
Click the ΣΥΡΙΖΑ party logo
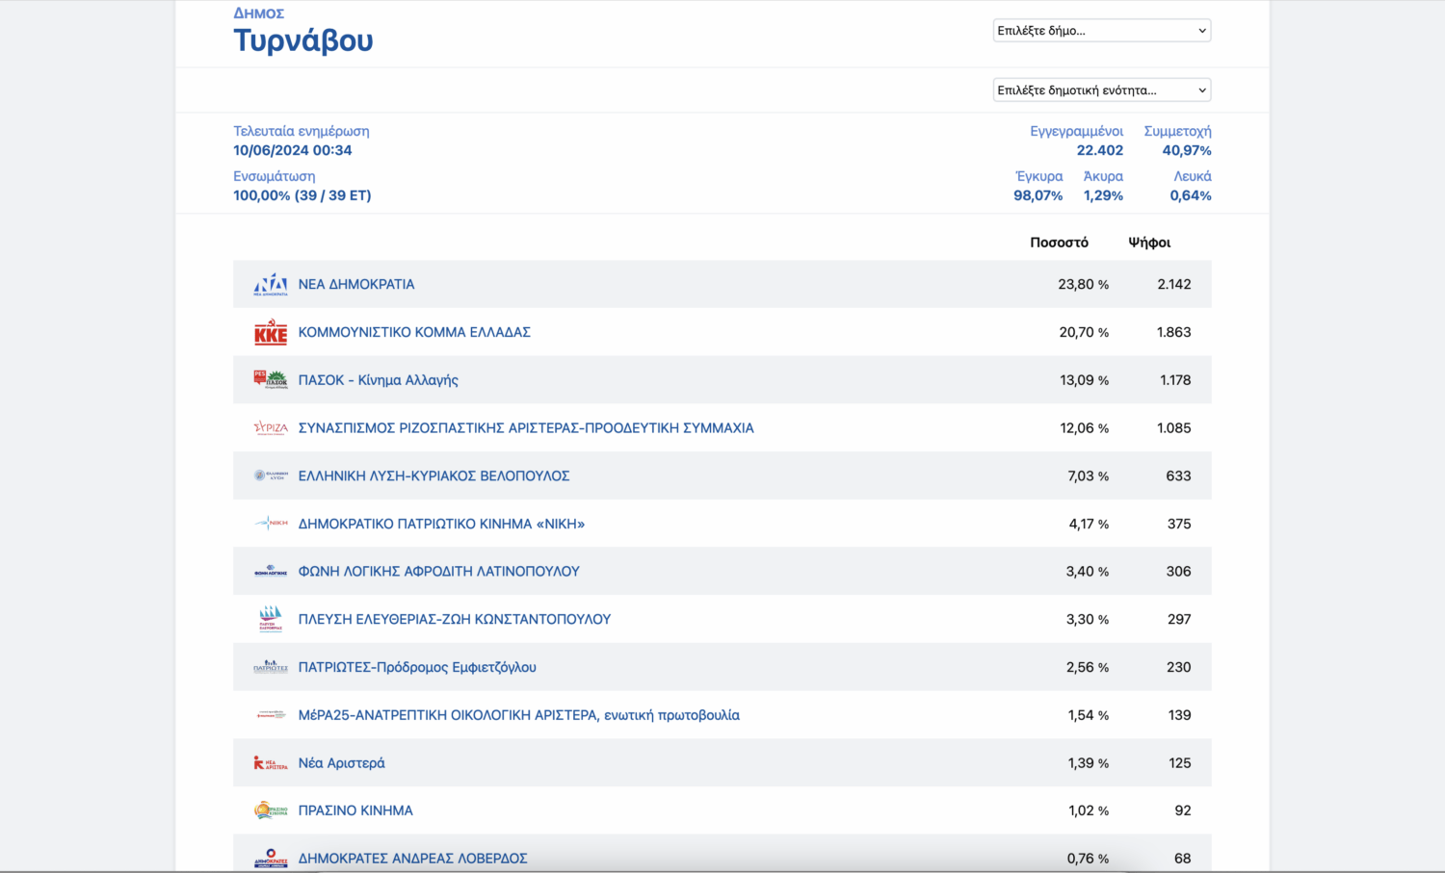271,427
